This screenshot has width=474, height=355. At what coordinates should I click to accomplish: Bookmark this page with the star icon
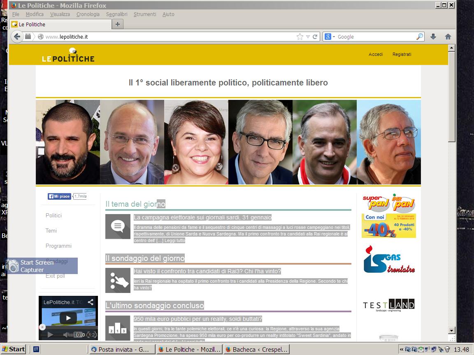(x=300, y=37)
